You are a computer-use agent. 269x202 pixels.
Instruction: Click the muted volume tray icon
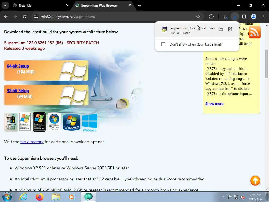click(x=242, y=197)
